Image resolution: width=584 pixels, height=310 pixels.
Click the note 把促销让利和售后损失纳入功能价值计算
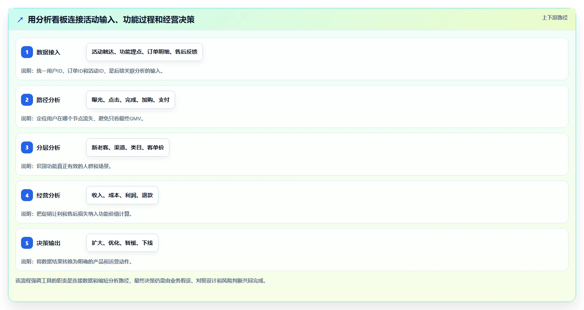pos(77,214)
